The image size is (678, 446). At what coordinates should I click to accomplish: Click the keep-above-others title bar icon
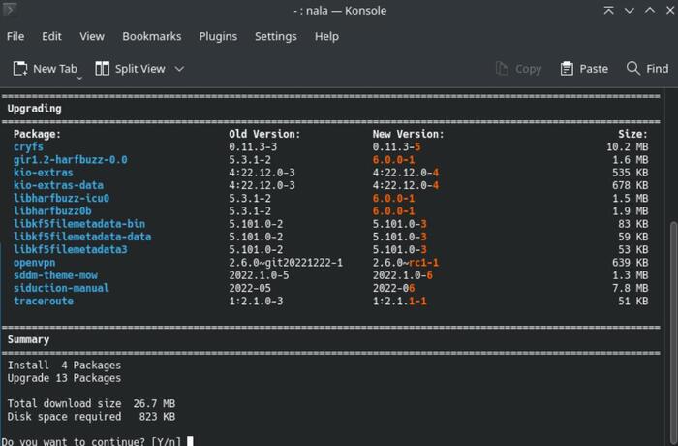[608, 10]
